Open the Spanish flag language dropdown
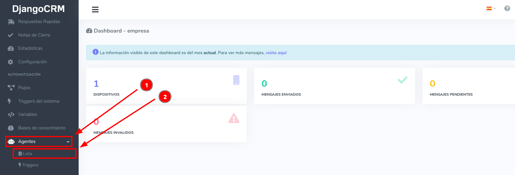Screen dimensions: 515x175 (x=491, y=9)
